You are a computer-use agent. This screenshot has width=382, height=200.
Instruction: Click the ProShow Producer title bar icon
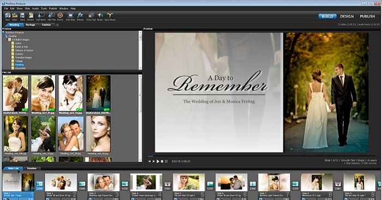[3, 3]
